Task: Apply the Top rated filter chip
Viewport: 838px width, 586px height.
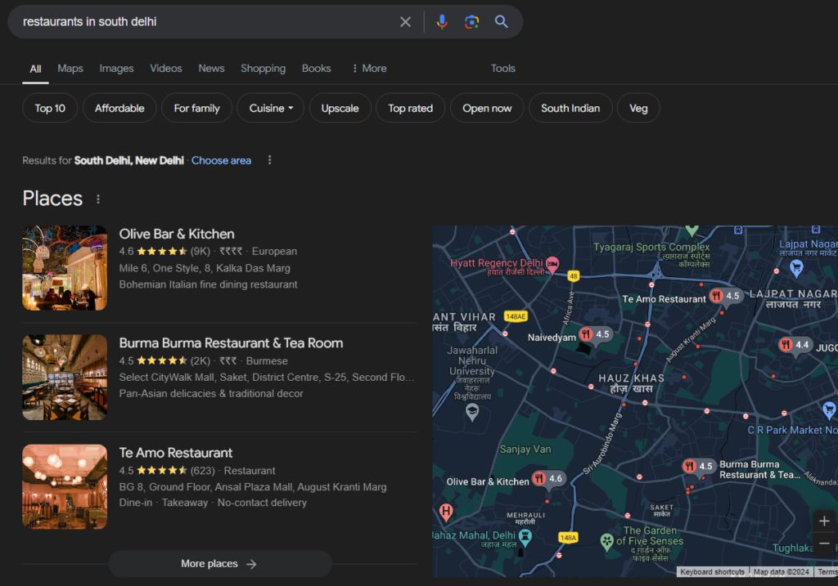Action: coord(411,109)
